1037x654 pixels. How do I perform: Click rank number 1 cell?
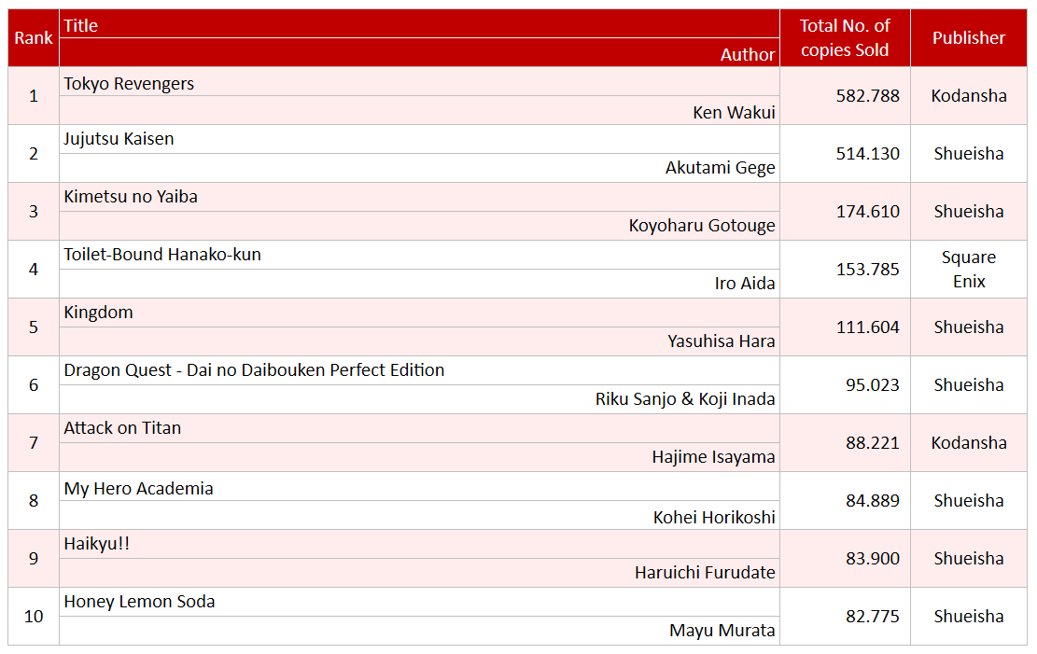point(34,96)
